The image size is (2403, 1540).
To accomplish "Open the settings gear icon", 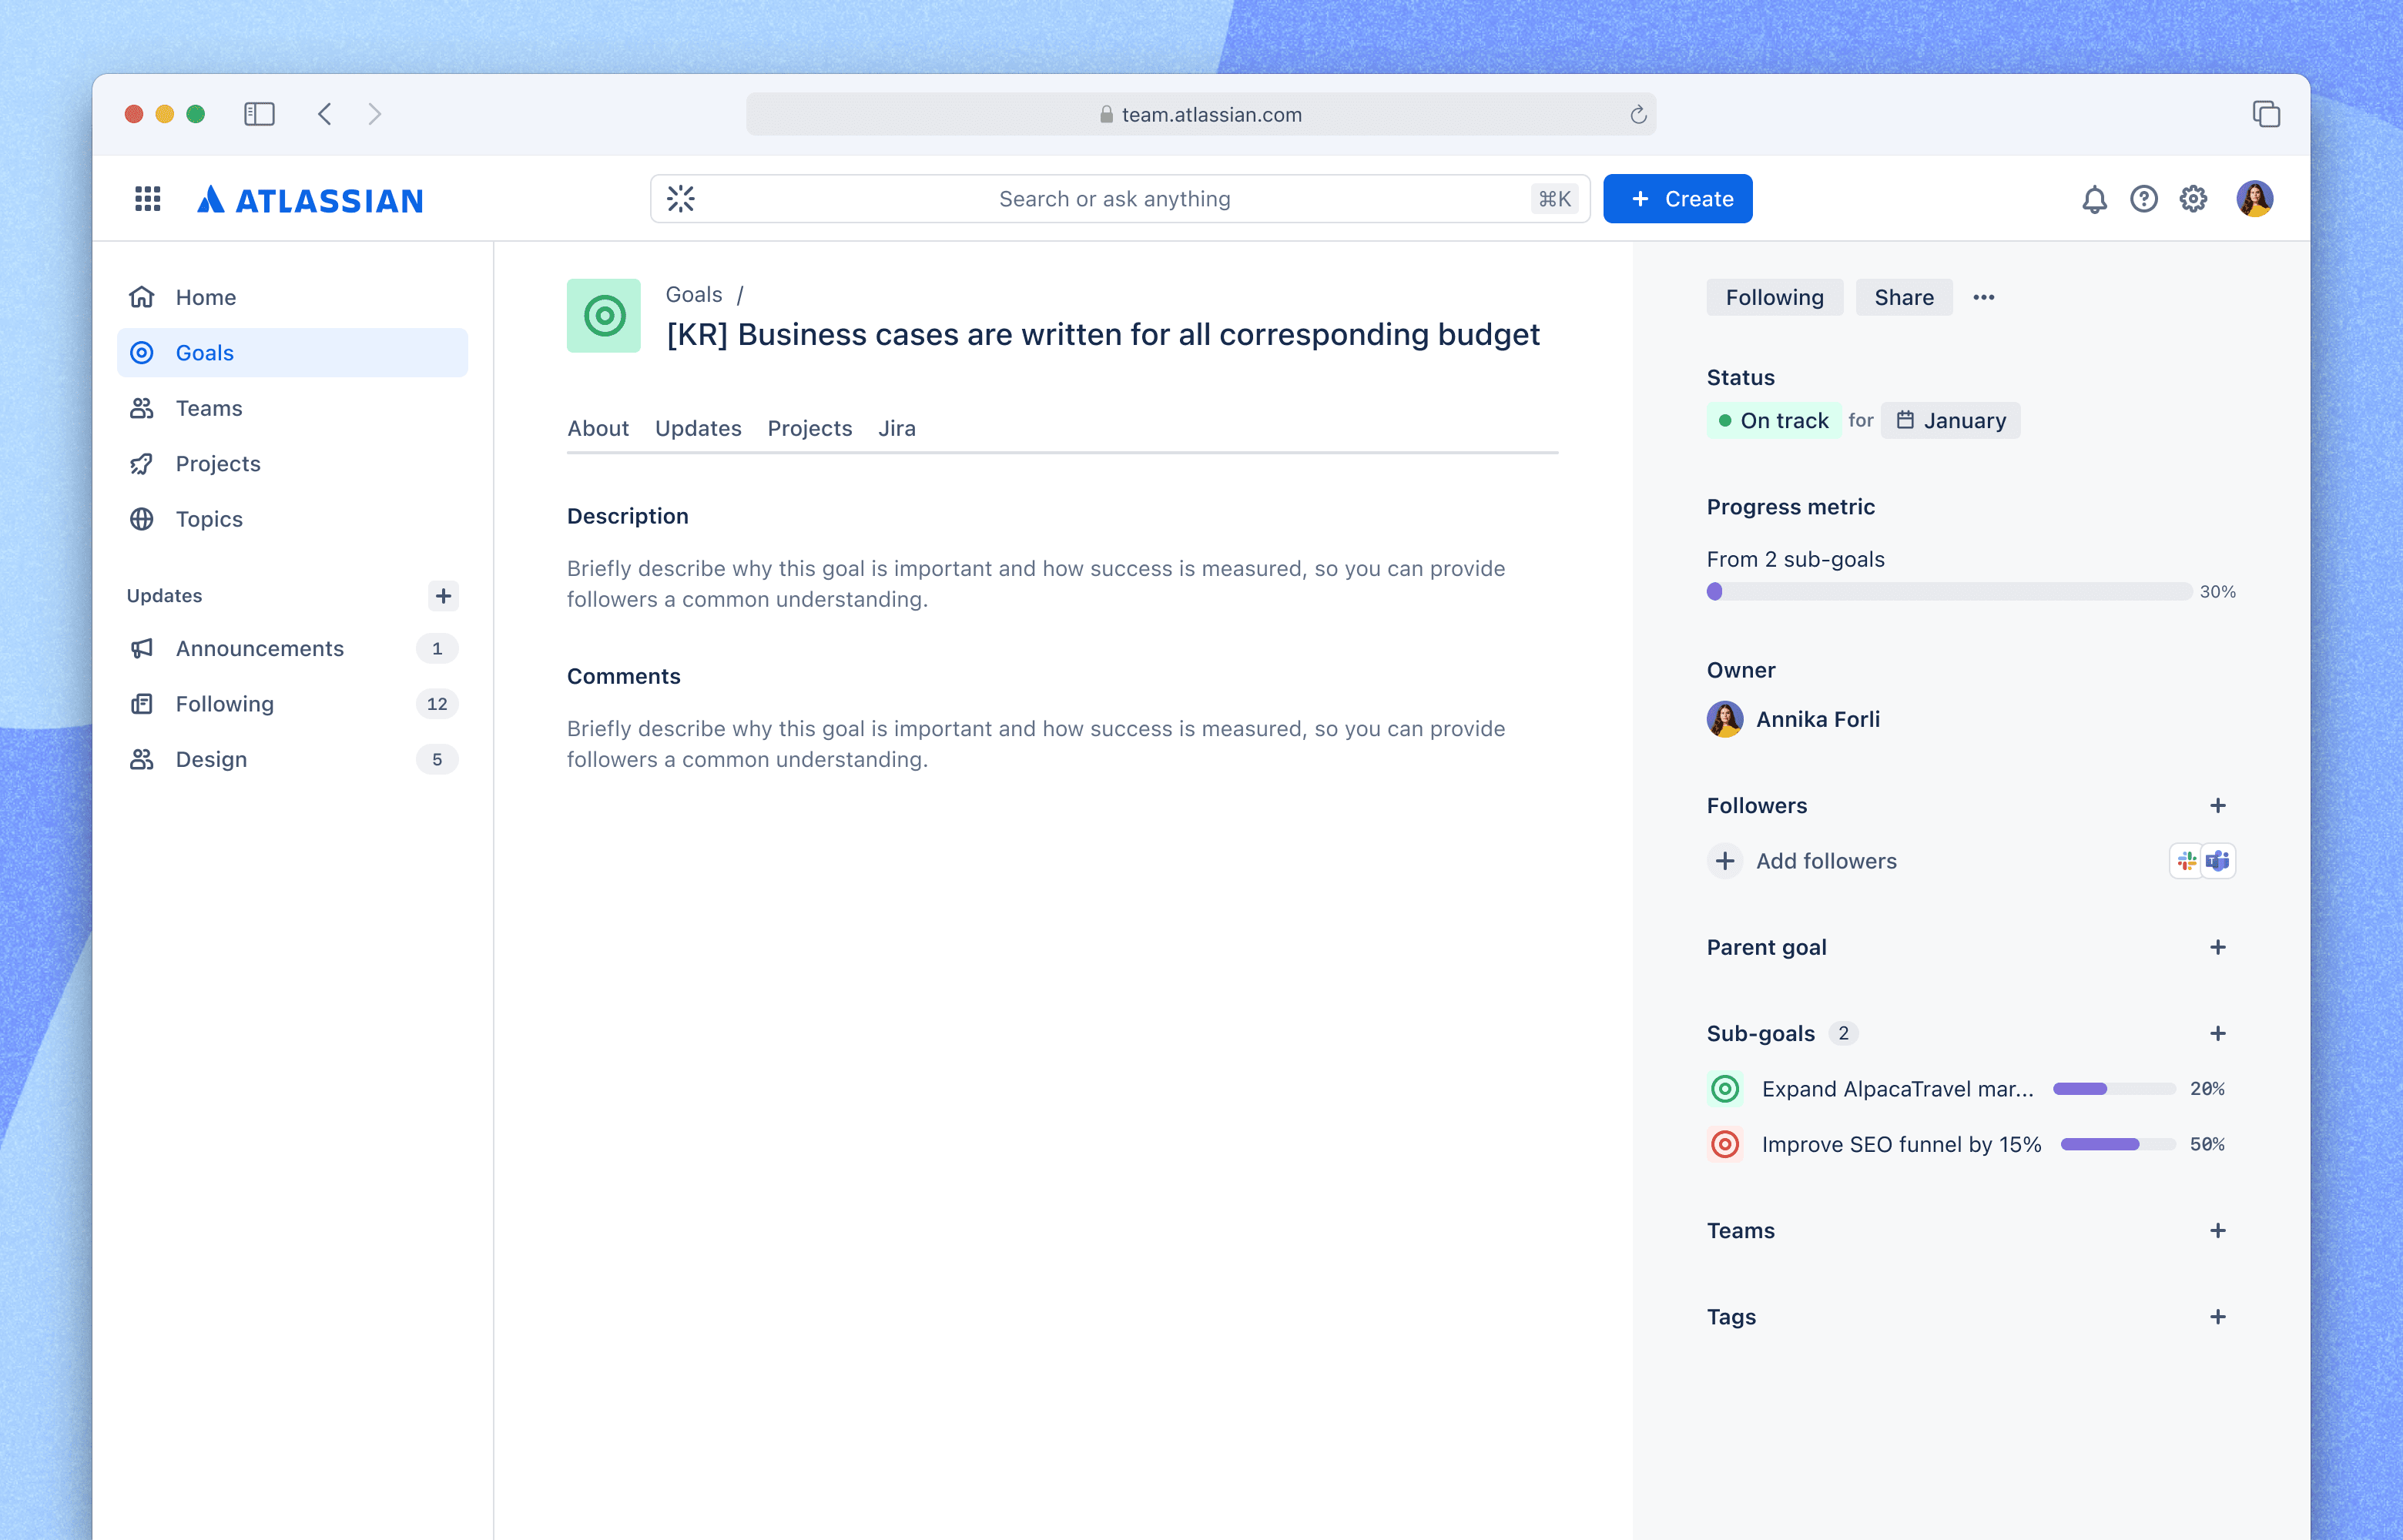I will click(x=2193, y=199).
